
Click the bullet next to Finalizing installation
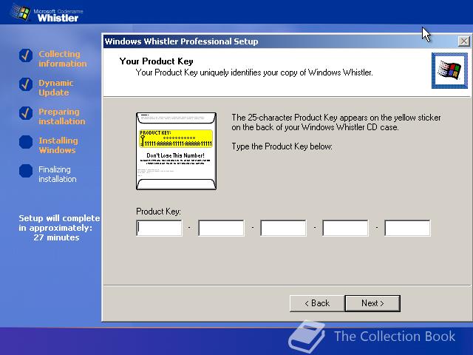pos(26,171)
